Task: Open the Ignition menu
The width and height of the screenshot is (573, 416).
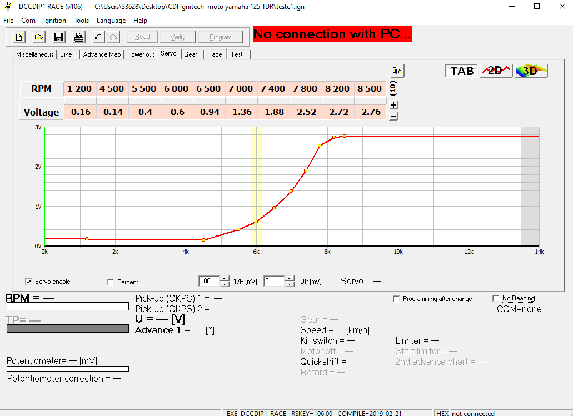Action: coord(54,21)
